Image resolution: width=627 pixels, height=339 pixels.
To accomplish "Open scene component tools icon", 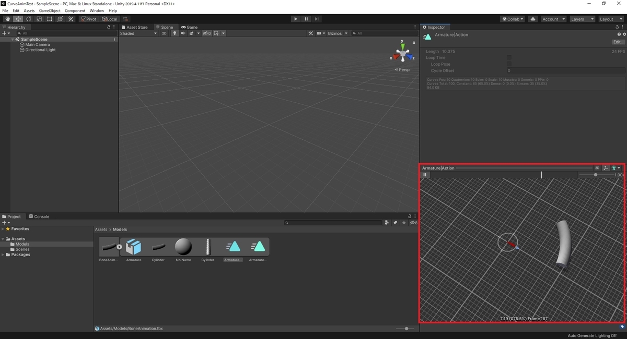I will pos(311,33).
